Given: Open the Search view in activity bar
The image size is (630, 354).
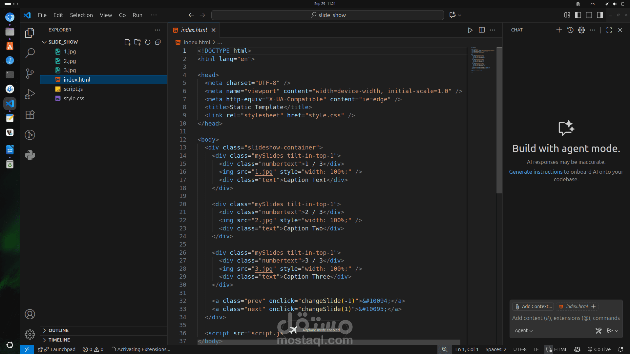Looking at the screenshot, I should 30,53.
